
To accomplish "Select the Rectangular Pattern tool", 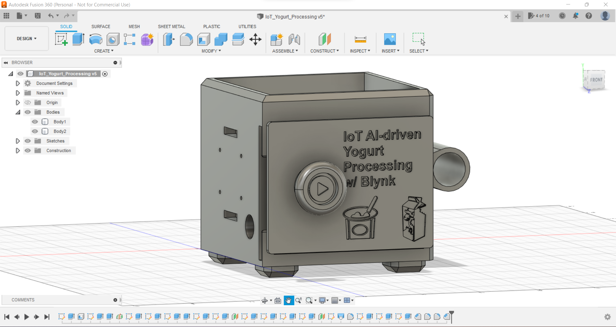I will point(130,39).
